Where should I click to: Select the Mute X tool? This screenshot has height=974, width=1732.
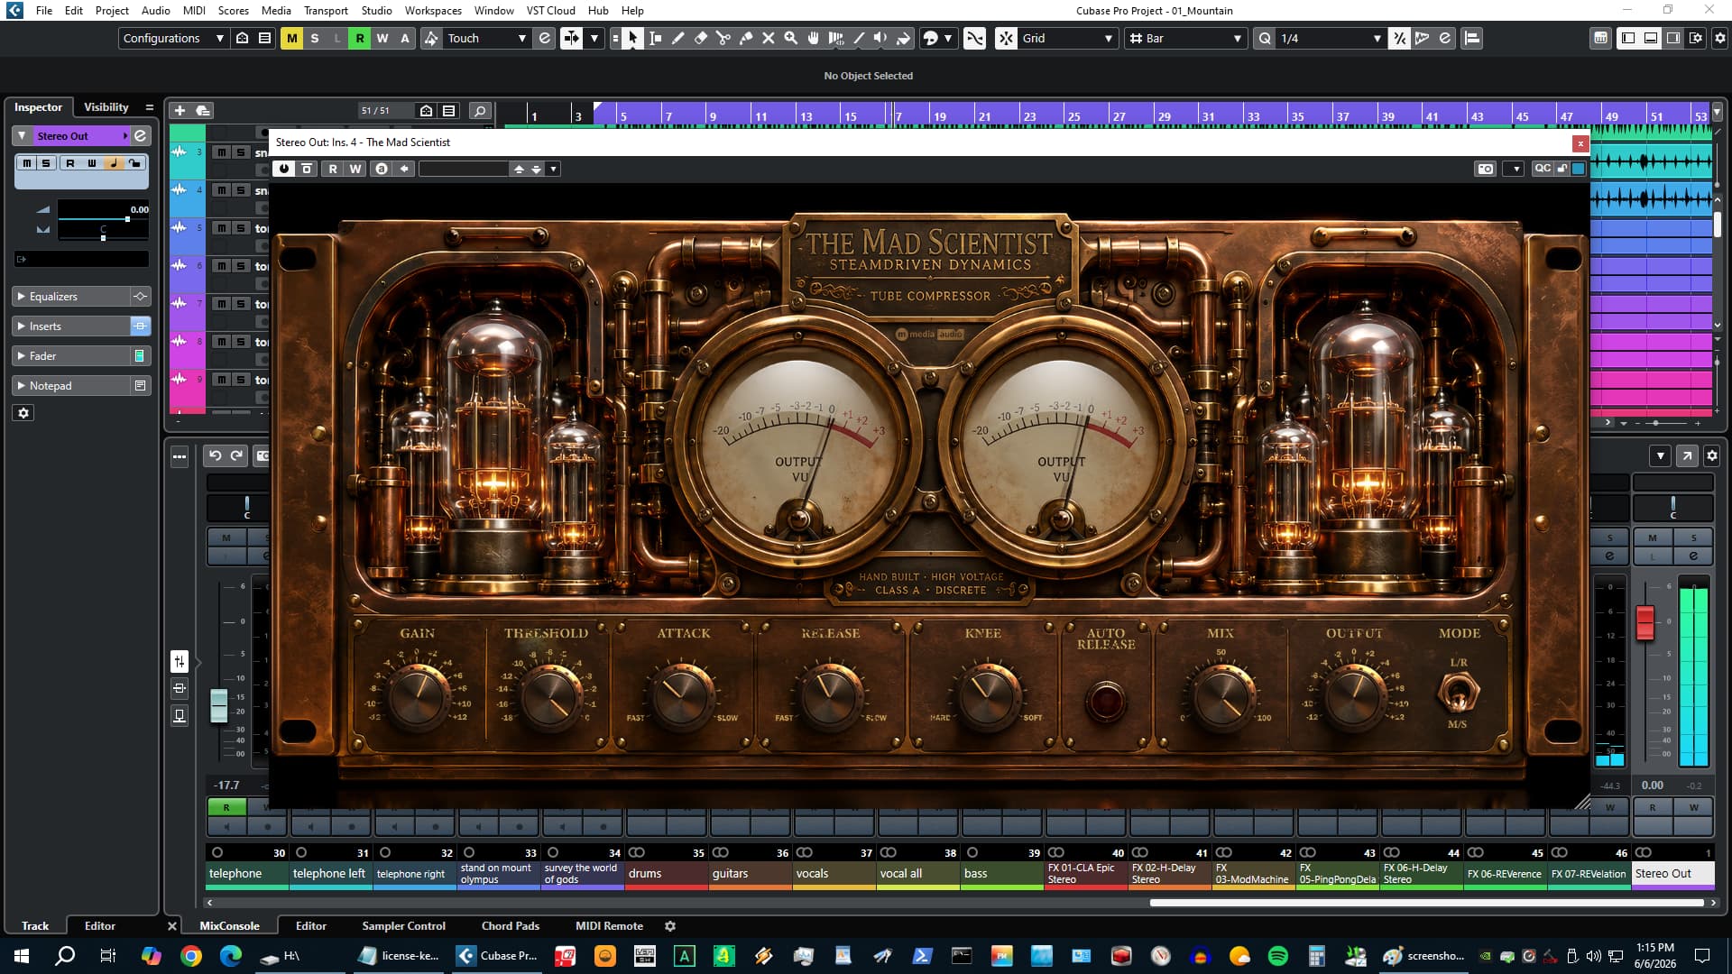(769, 38)
